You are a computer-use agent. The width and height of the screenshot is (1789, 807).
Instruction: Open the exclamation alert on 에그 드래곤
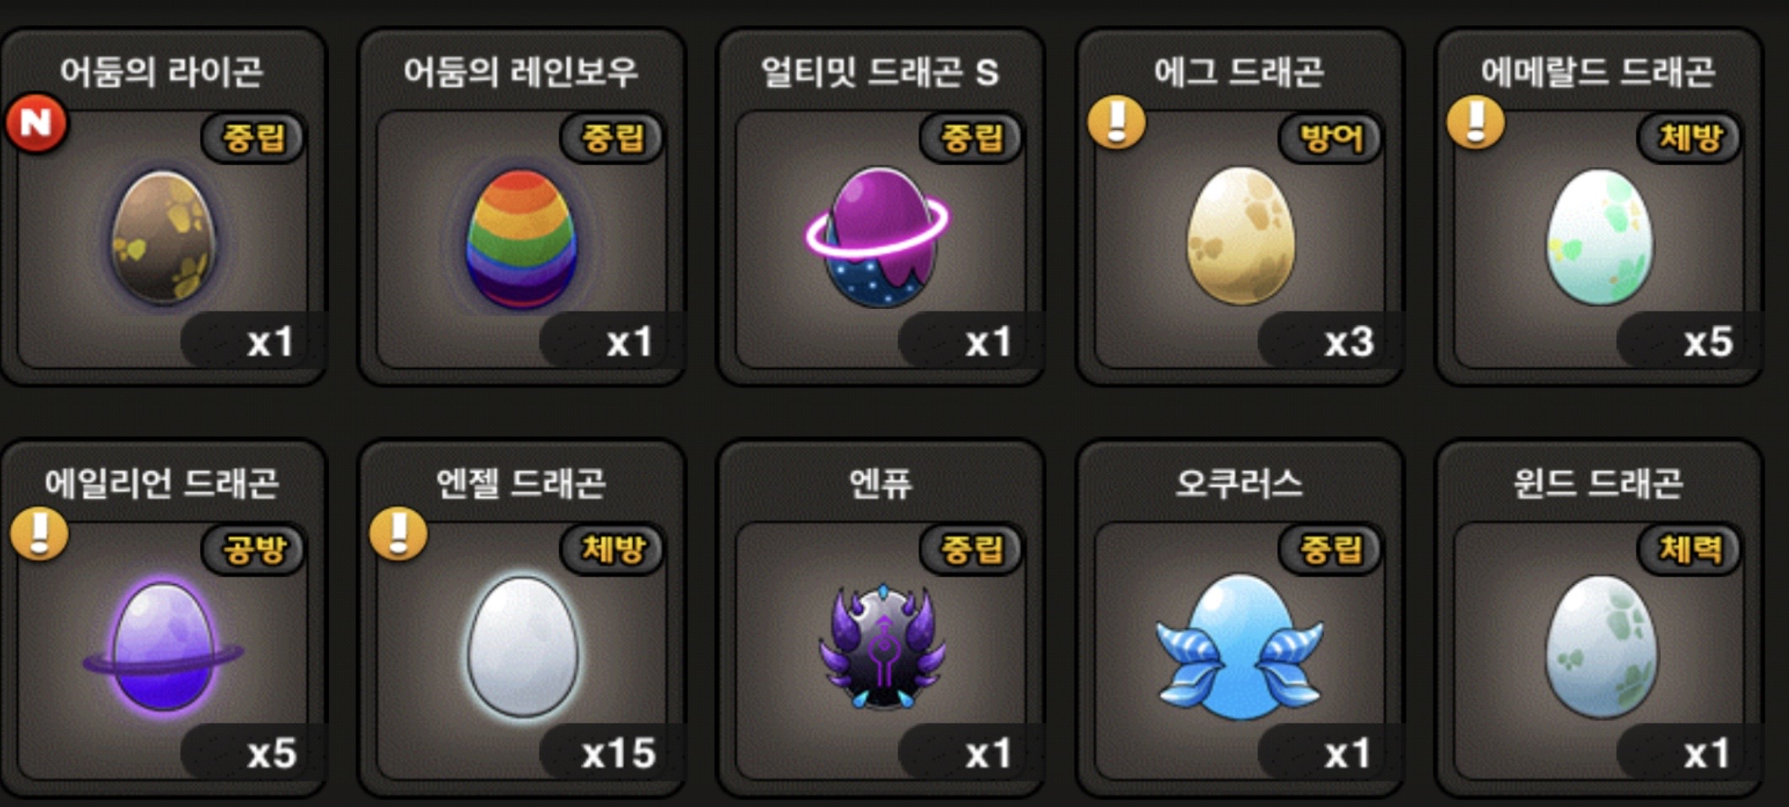point(1116,122)
